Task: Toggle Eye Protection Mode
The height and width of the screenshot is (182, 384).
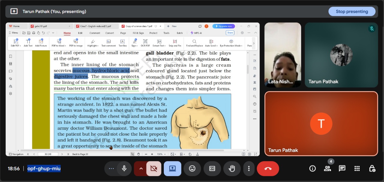Action: (x=231, y=43)
